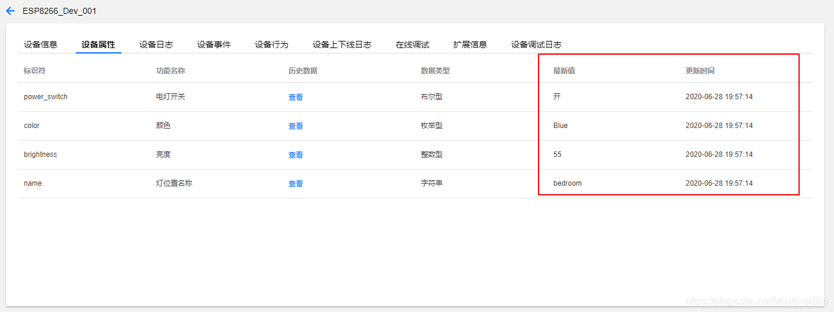Open the 设备事件 tab
Viewport: 834px width, 312px height.
pyautogui.click(x=214, y=44)
